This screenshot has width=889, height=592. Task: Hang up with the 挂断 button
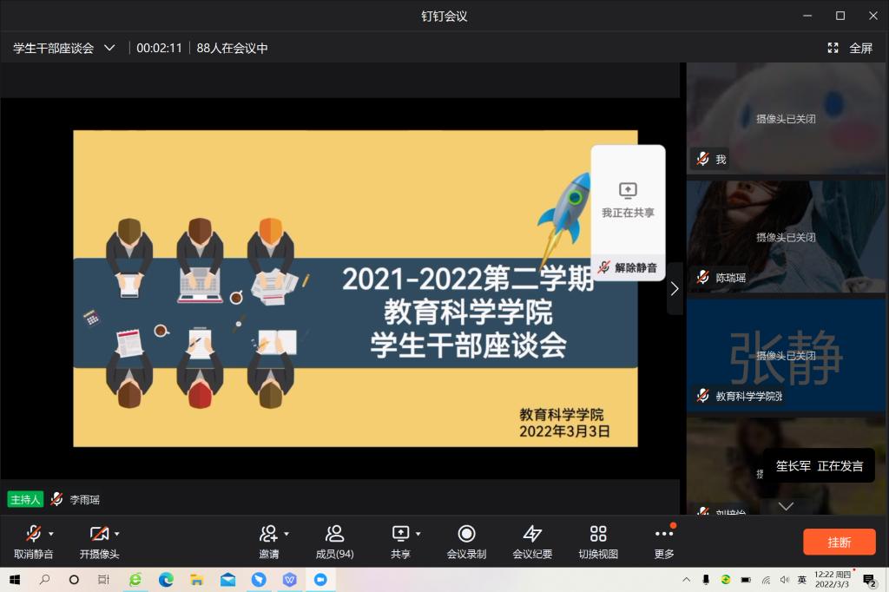pos(840,543)
